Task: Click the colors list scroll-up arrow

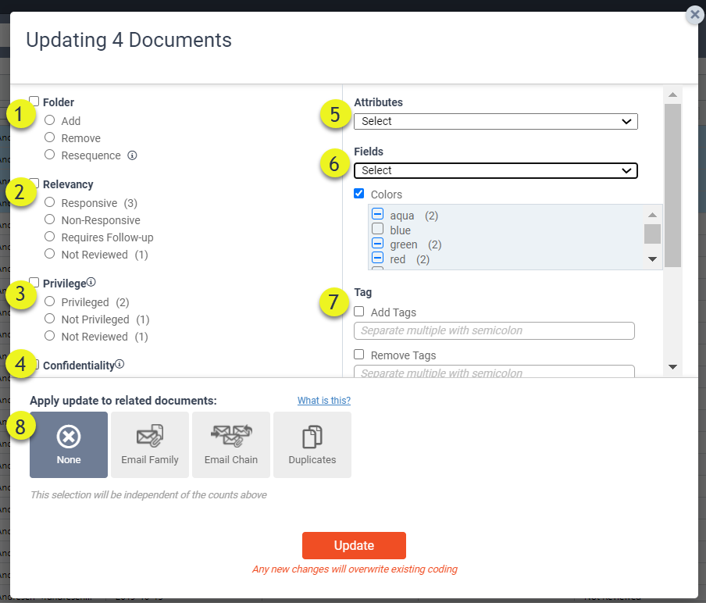Action: click(652, 215)
